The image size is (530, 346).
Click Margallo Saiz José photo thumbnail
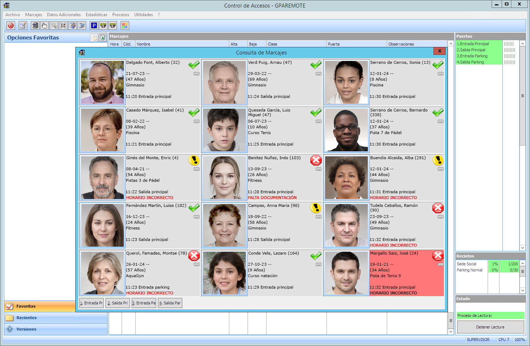coord(346,273)
